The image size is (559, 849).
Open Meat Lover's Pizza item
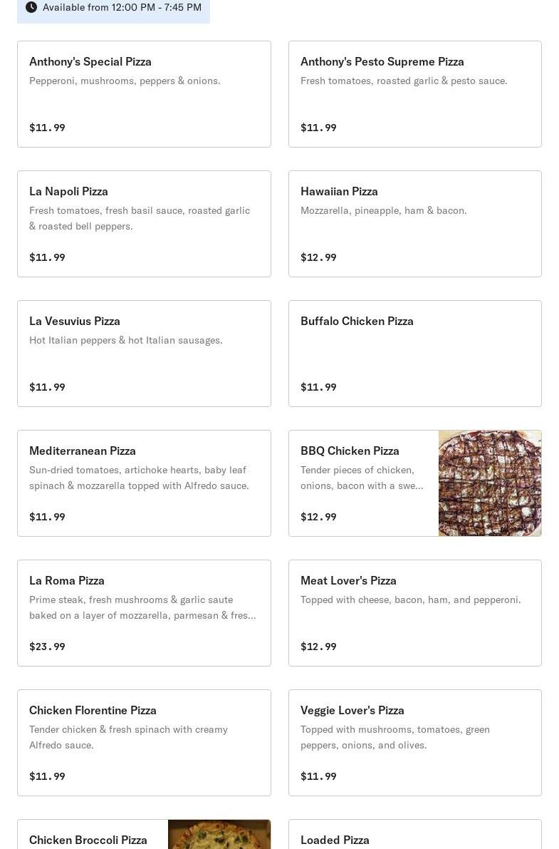coord(414,613)
